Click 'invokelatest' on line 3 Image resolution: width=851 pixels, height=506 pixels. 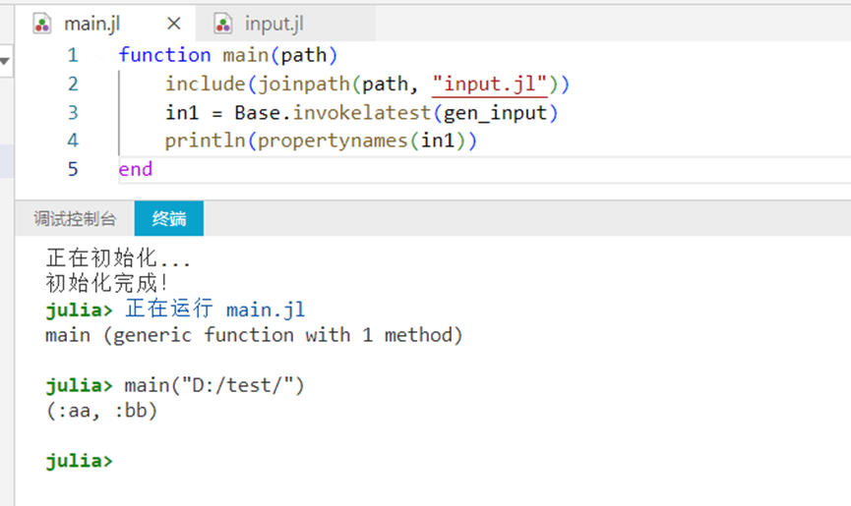point(362,113)
